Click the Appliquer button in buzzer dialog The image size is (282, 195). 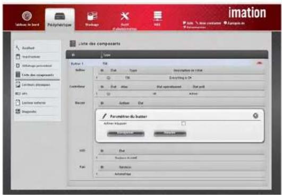pos(125,133)
